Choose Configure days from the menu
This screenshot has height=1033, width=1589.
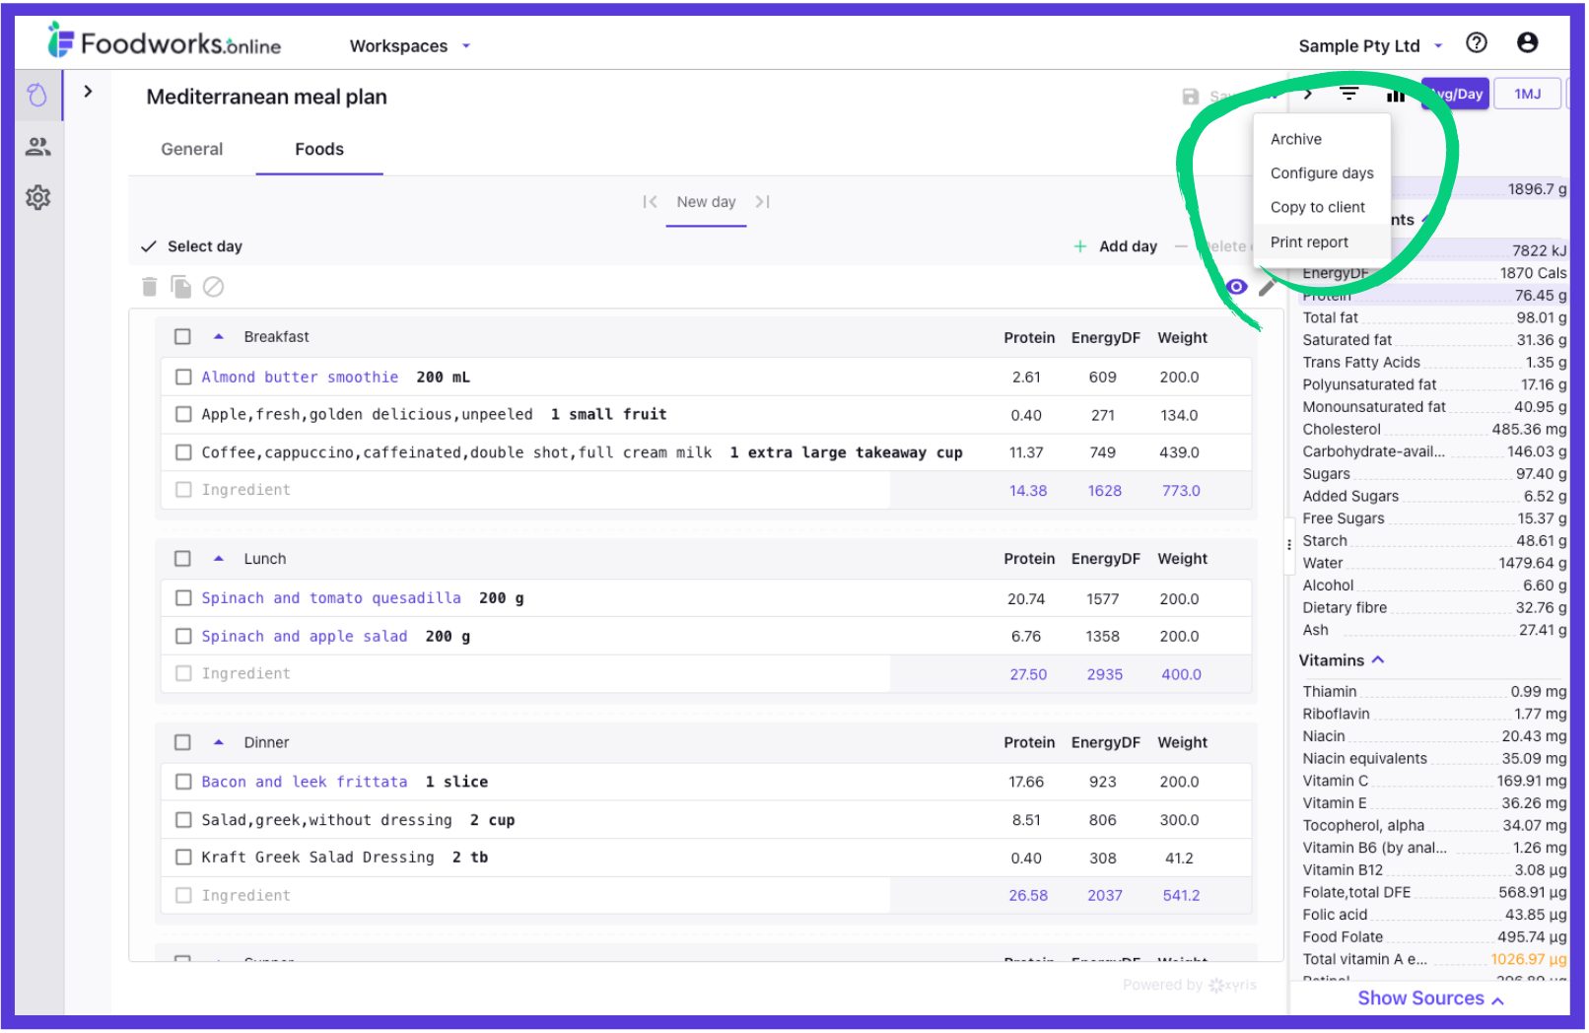point(1321,173)
